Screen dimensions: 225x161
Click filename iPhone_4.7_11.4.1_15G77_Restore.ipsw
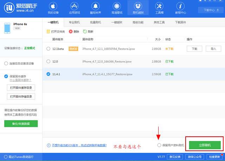pos(107,74)
